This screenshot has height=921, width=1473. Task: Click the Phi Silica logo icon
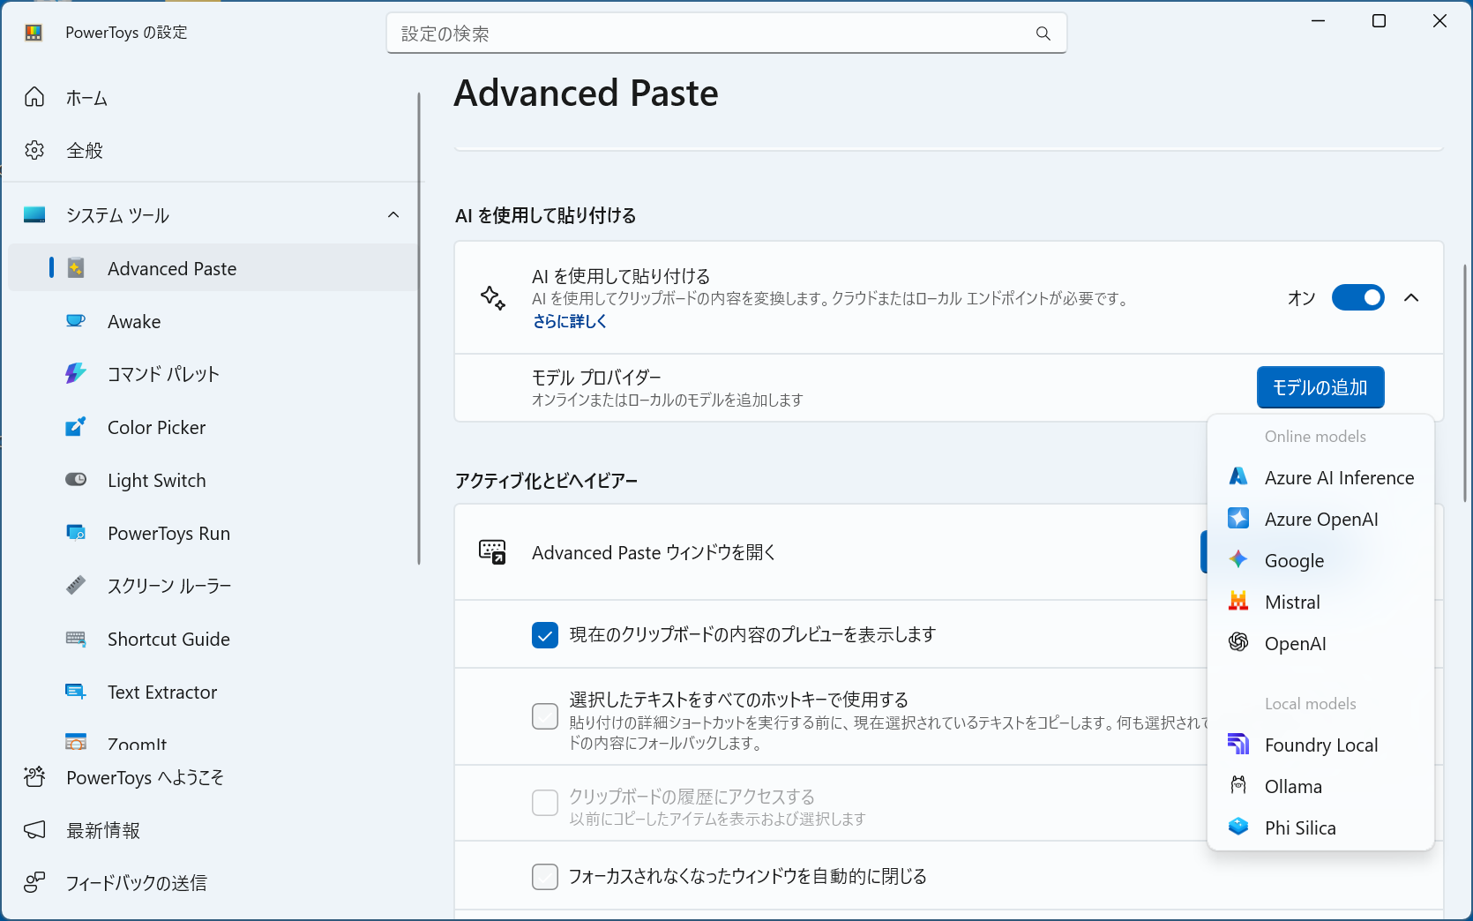tap(1238, 827)
